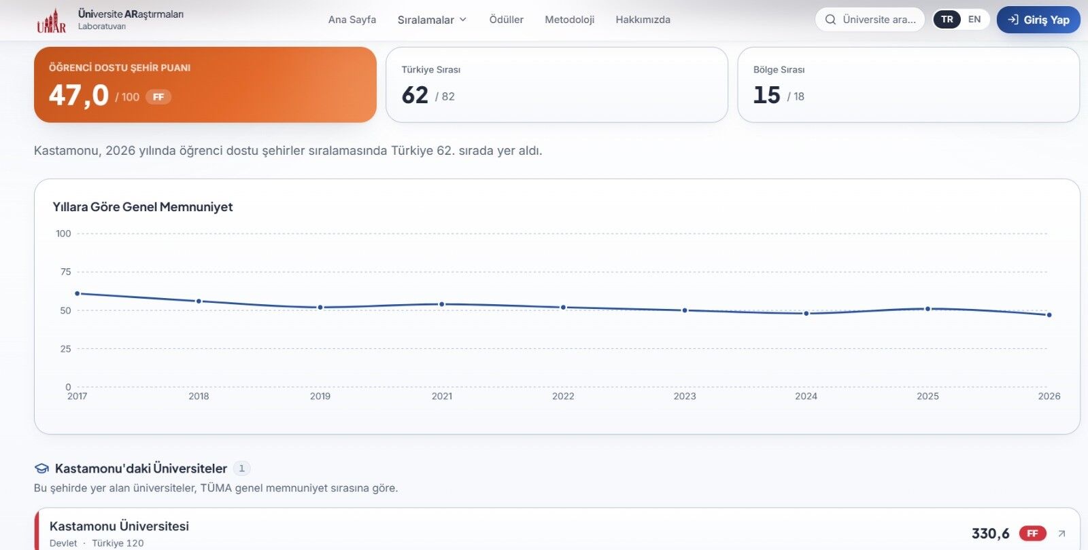Click the search magnifier icon
Viewport: 1088px width, 550px height.
830,20
